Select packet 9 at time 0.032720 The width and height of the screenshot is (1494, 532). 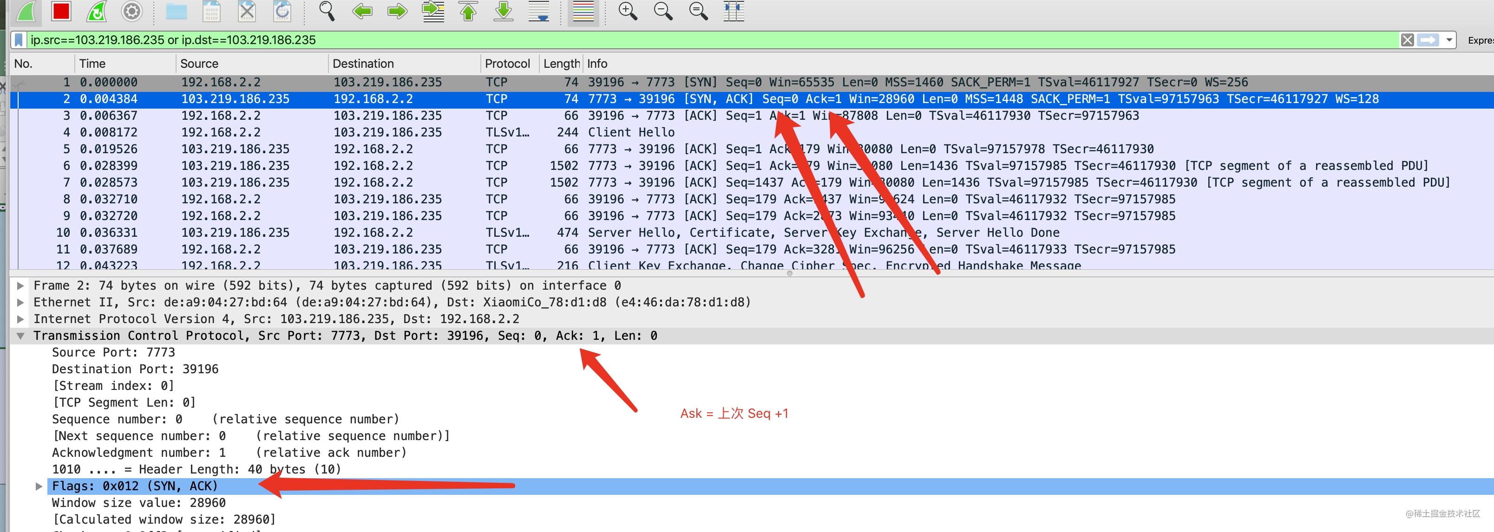(752, 216)
